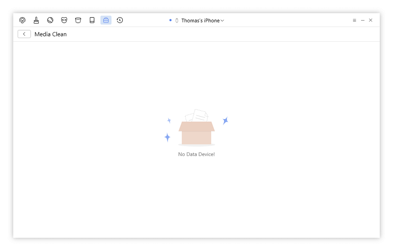Select the mask privacy icon

pos(64,20)
